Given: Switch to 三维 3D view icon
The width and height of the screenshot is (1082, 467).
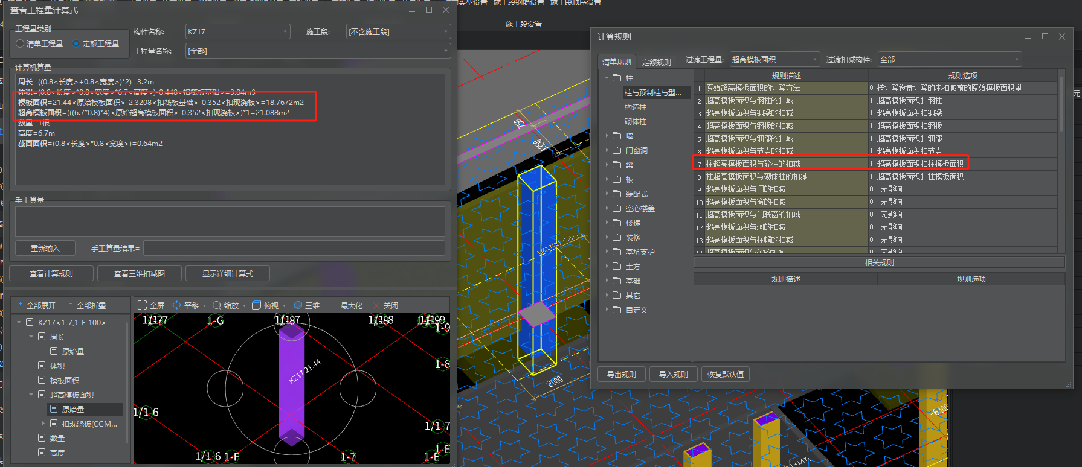Looking at the screenshot, I should click(x=298, y=305).
